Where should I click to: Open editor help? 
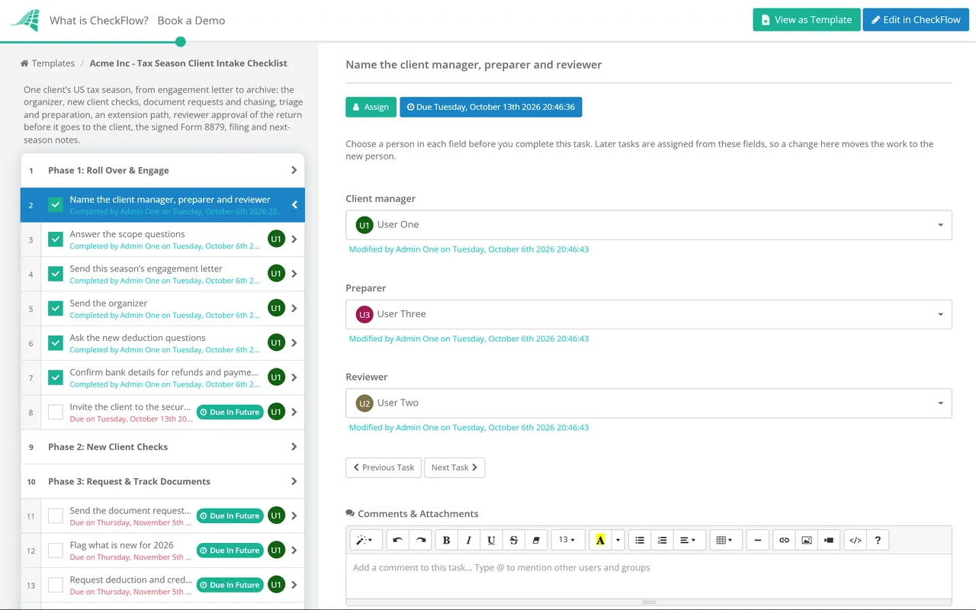878,540
